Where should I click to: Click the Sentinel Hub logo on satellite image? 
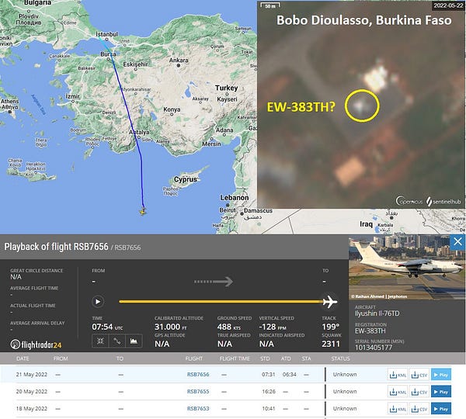click(443, 201)
